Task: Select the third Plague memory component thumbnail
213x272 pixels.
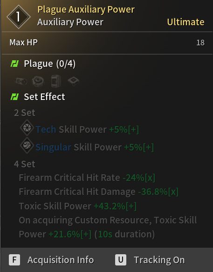Action: point(56,81)
